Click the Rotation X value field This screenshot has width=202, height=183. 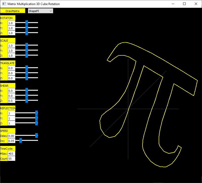click(12, 23)
